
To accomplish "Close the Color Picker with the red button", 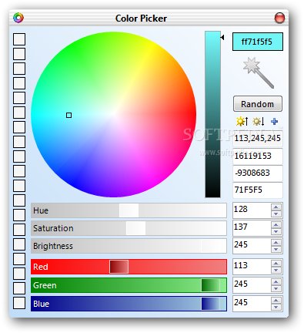I will [x=279, y=18].
